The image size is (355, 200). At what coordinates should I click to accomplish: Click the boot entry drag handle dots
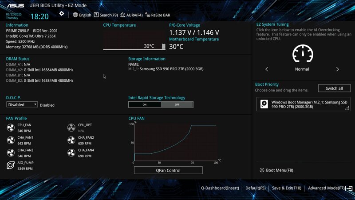click(x=347, y=108)
